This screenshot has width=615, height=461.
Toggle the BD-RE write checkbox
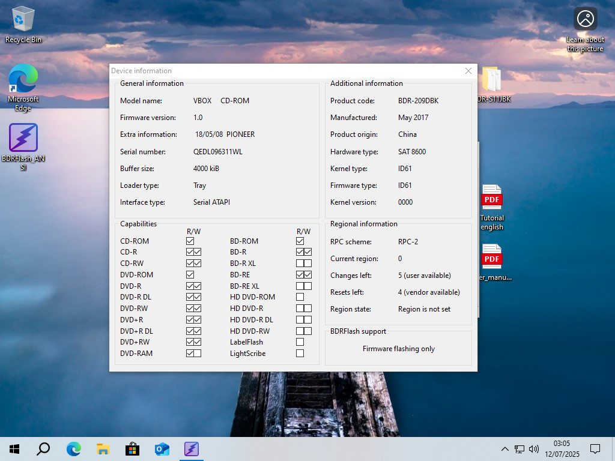point(307,274)
